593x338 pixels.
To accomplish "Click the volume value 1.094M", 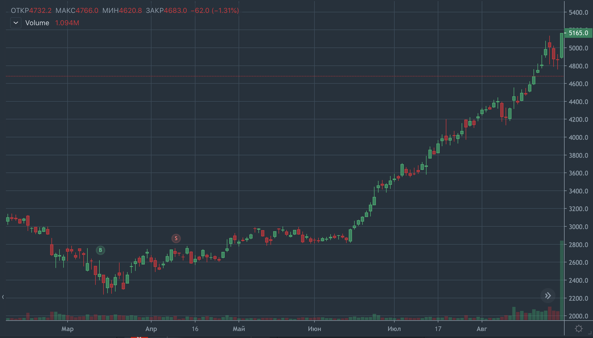I will tap(67, 23).
